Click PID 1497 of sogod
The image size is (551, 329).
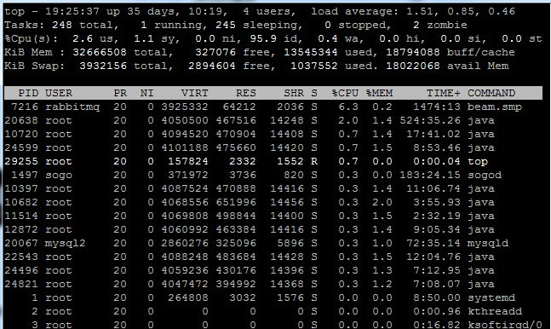click(25, 175)
